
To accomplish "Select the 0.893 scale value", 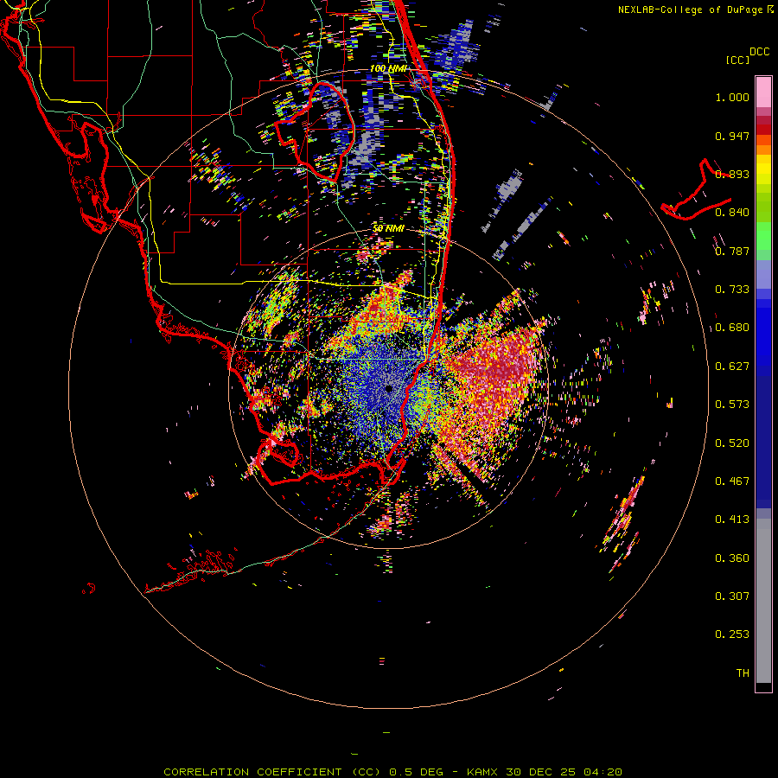I will point(732,174).
